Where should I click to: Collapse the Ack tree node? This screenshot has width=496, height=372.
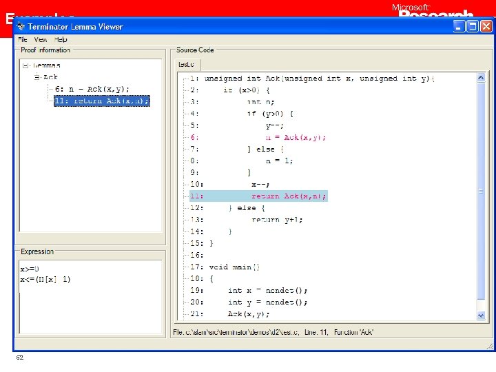tap(38, 77)
